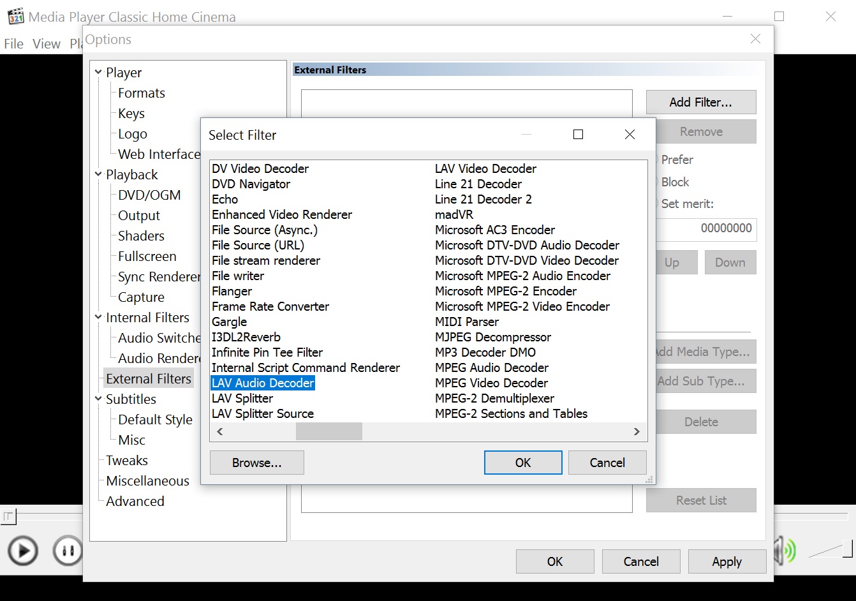Click the left arrow of filter list scrollbar

click(x=219, y=431)
